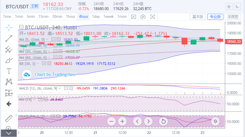Select the pitchfork drawing tool

coord(9,49)
